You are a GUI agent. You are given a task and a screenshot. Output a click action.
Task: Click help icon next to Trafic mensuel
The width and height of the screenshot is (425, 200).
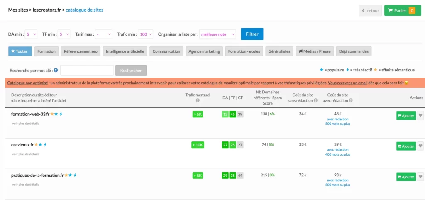point(198,100)
